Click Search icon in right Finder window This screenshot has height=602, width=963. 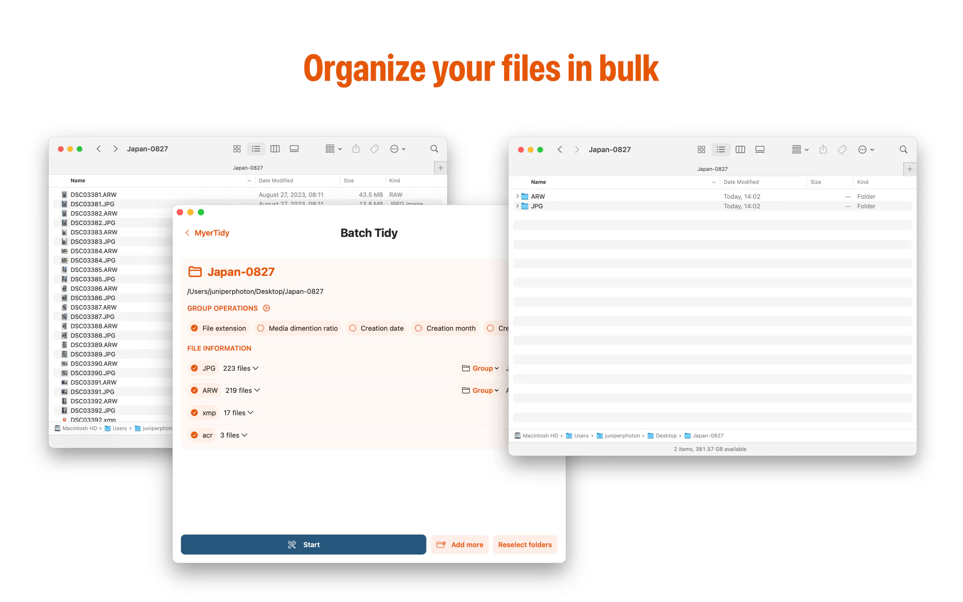tap(903, 150)
